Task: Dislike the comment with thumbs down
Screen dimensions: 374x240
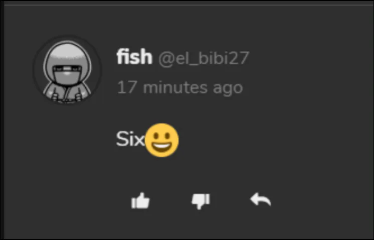Action: click(x=201, y=201)
